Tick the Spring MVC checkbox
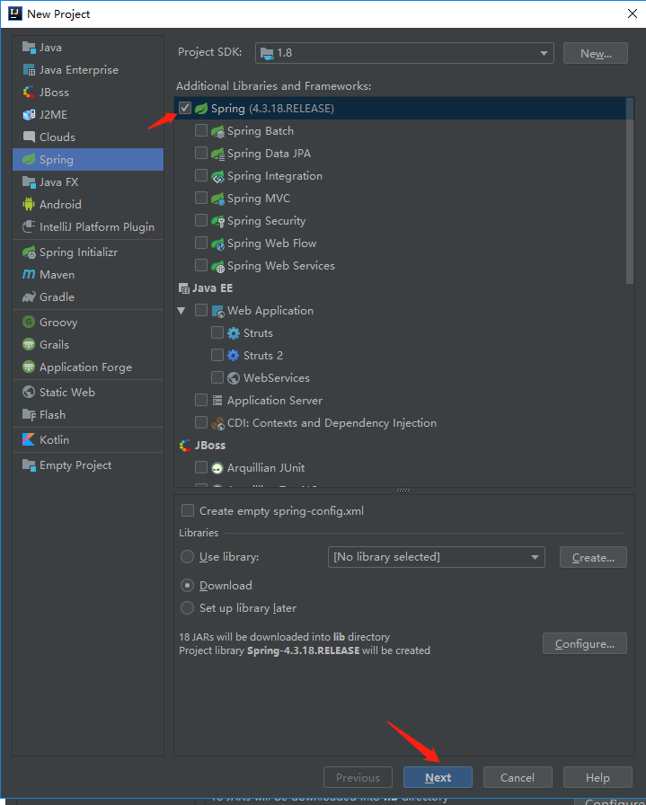Screen dimensions: 646x805 (x=201, y=198)
